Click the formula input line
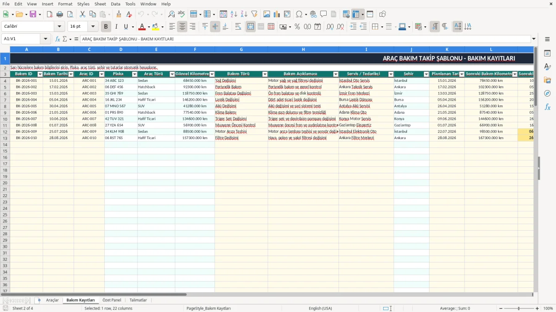556x312 pixels. [x=305, y=39]
